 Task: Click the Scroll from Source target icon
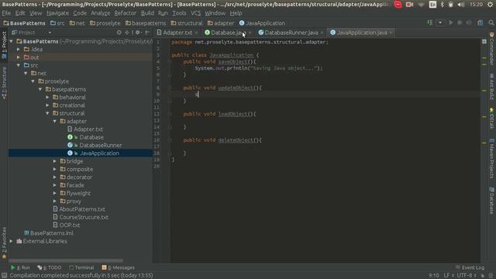coord(119,33)
